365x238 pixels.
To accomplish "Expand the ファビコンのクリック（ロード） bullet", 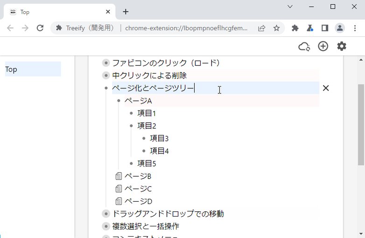I will (106, 63).
